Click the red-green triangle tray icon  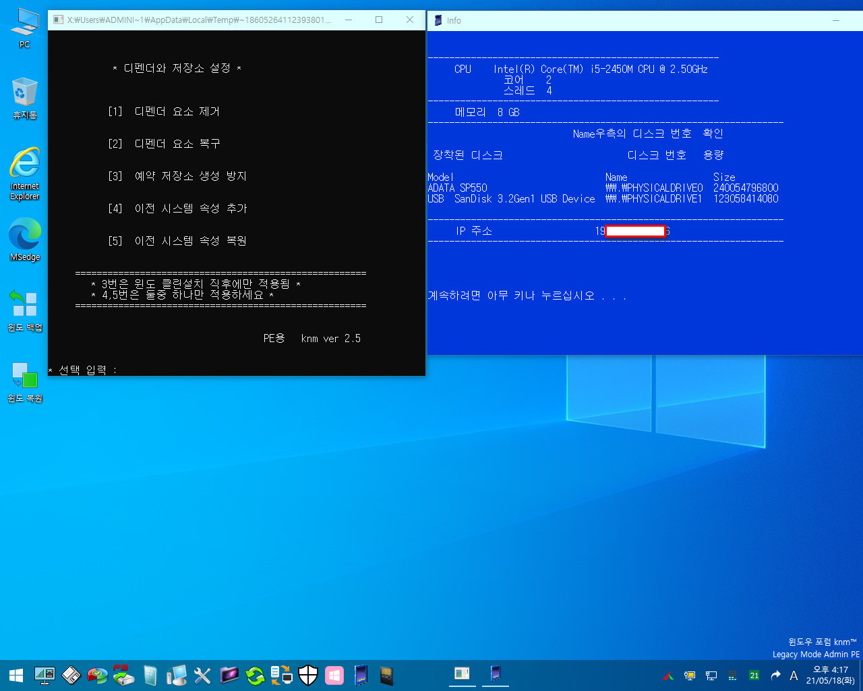[668, 675]
